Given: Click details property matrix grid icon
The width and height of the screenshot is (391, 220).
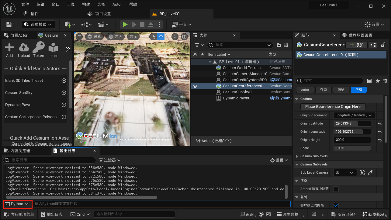Looking at the screenshot, I should (369, 81).
